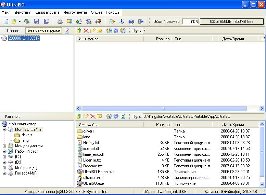This screenshot has width=266, height=195.
Task: Click gear properties icon in image pane toolbar
Action: [116, 31]
